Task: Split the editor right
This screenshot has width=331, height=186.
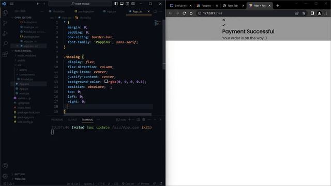Action: coord(155,11)
